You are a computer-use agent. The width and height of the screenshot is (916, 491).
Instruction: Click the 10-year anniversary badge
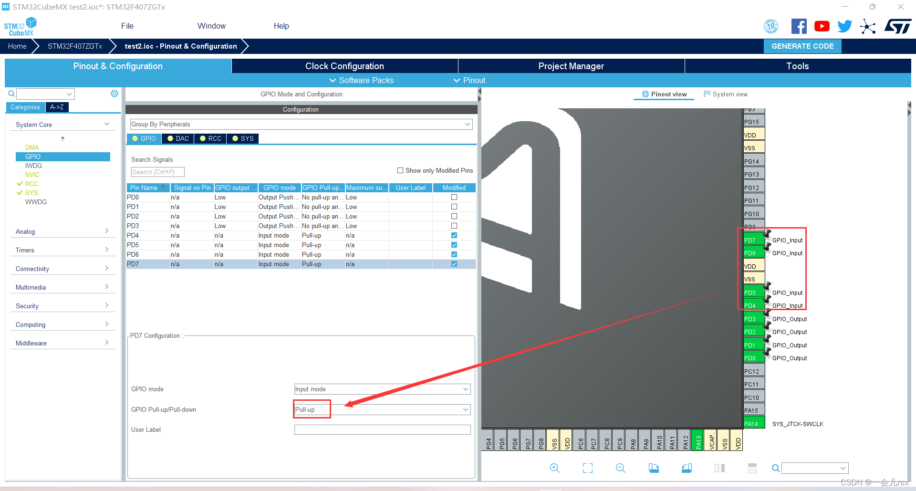click(771, 26)
